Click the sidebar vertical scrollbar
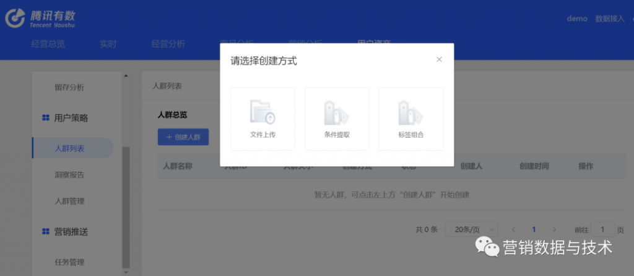Image resolution: width=634 pixels, height=276 pixels. point(126,204)
